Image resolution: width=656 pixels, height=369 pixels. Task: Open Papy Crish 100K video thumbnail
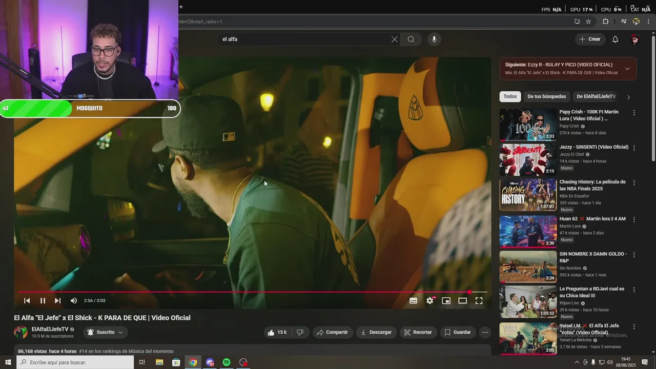click(x=528, y=125)
